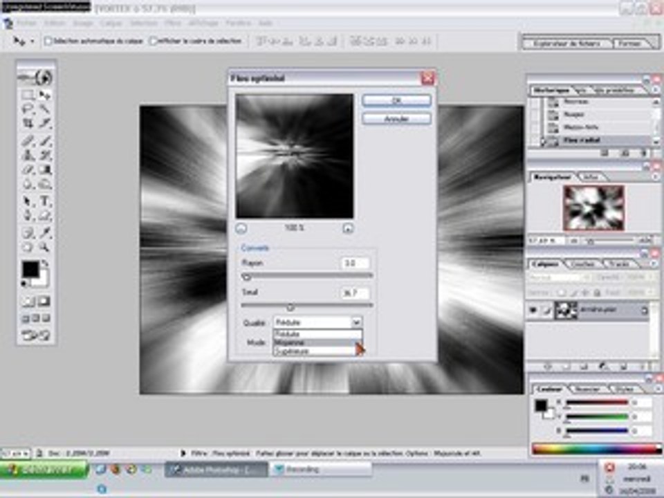Click the Windows Start button
This screenshot has height=498, width=664.
(x=44, y=470)
